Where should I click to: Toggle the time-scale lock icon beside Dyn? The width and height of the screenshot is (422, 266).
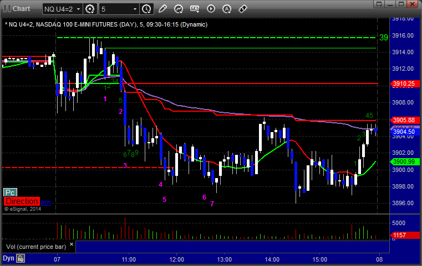21,258
